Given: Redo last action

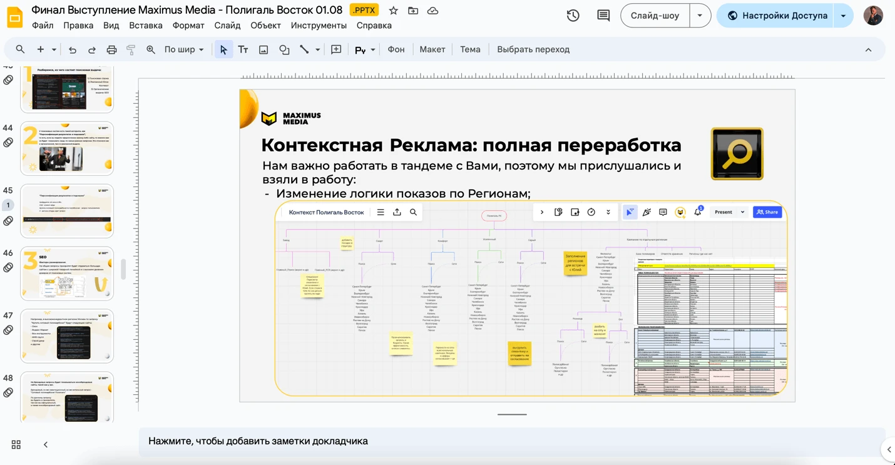Looking at the screenshot, I should coord(92,49).
